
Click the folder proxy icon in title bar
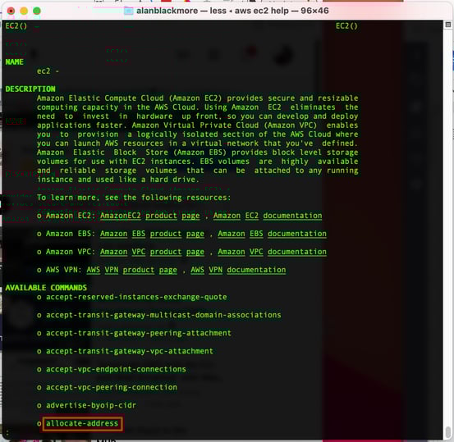point(129,11)
